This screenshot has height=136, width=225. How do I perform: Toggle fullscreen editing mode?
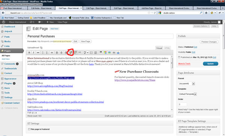[91, 52]
